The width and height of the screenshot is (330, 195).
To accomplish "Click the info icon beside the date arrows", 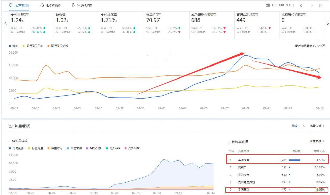I will point(321,5).
